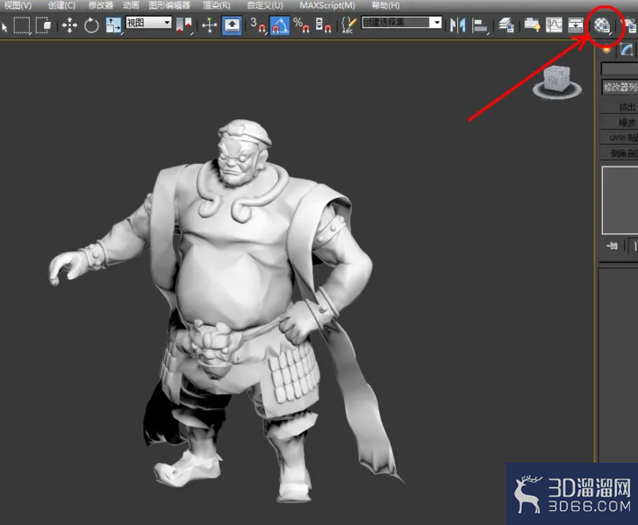The height and width of the screenshot is (525, 638).
Task: Open the Layer Manager icon
Action: tap(506, 25)
